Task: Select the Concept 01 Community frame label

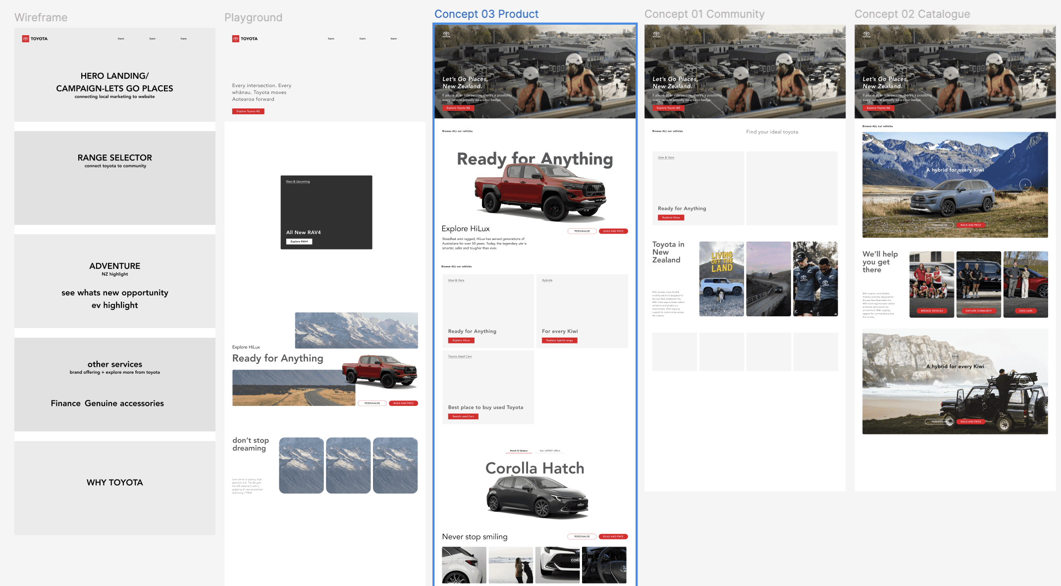Action: [704, 14]
